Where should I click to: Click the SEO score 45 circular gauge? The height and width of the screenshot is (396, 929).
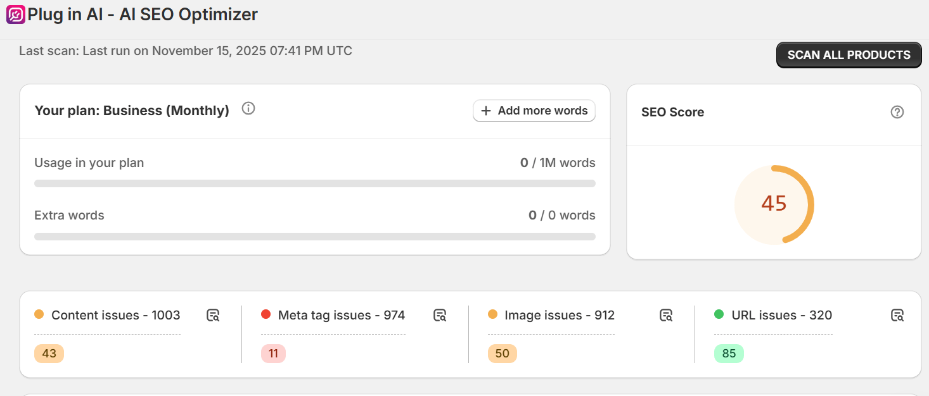[774, 204]
